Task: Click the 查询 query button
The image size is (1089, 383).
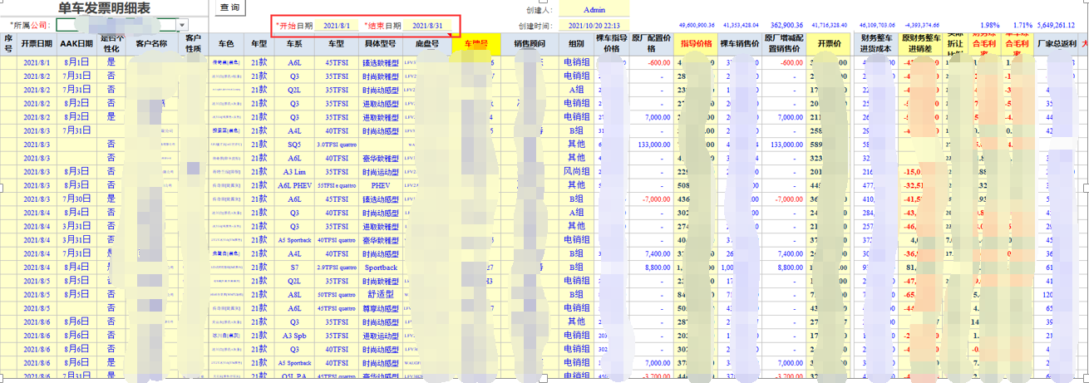Action: (231, 7)
